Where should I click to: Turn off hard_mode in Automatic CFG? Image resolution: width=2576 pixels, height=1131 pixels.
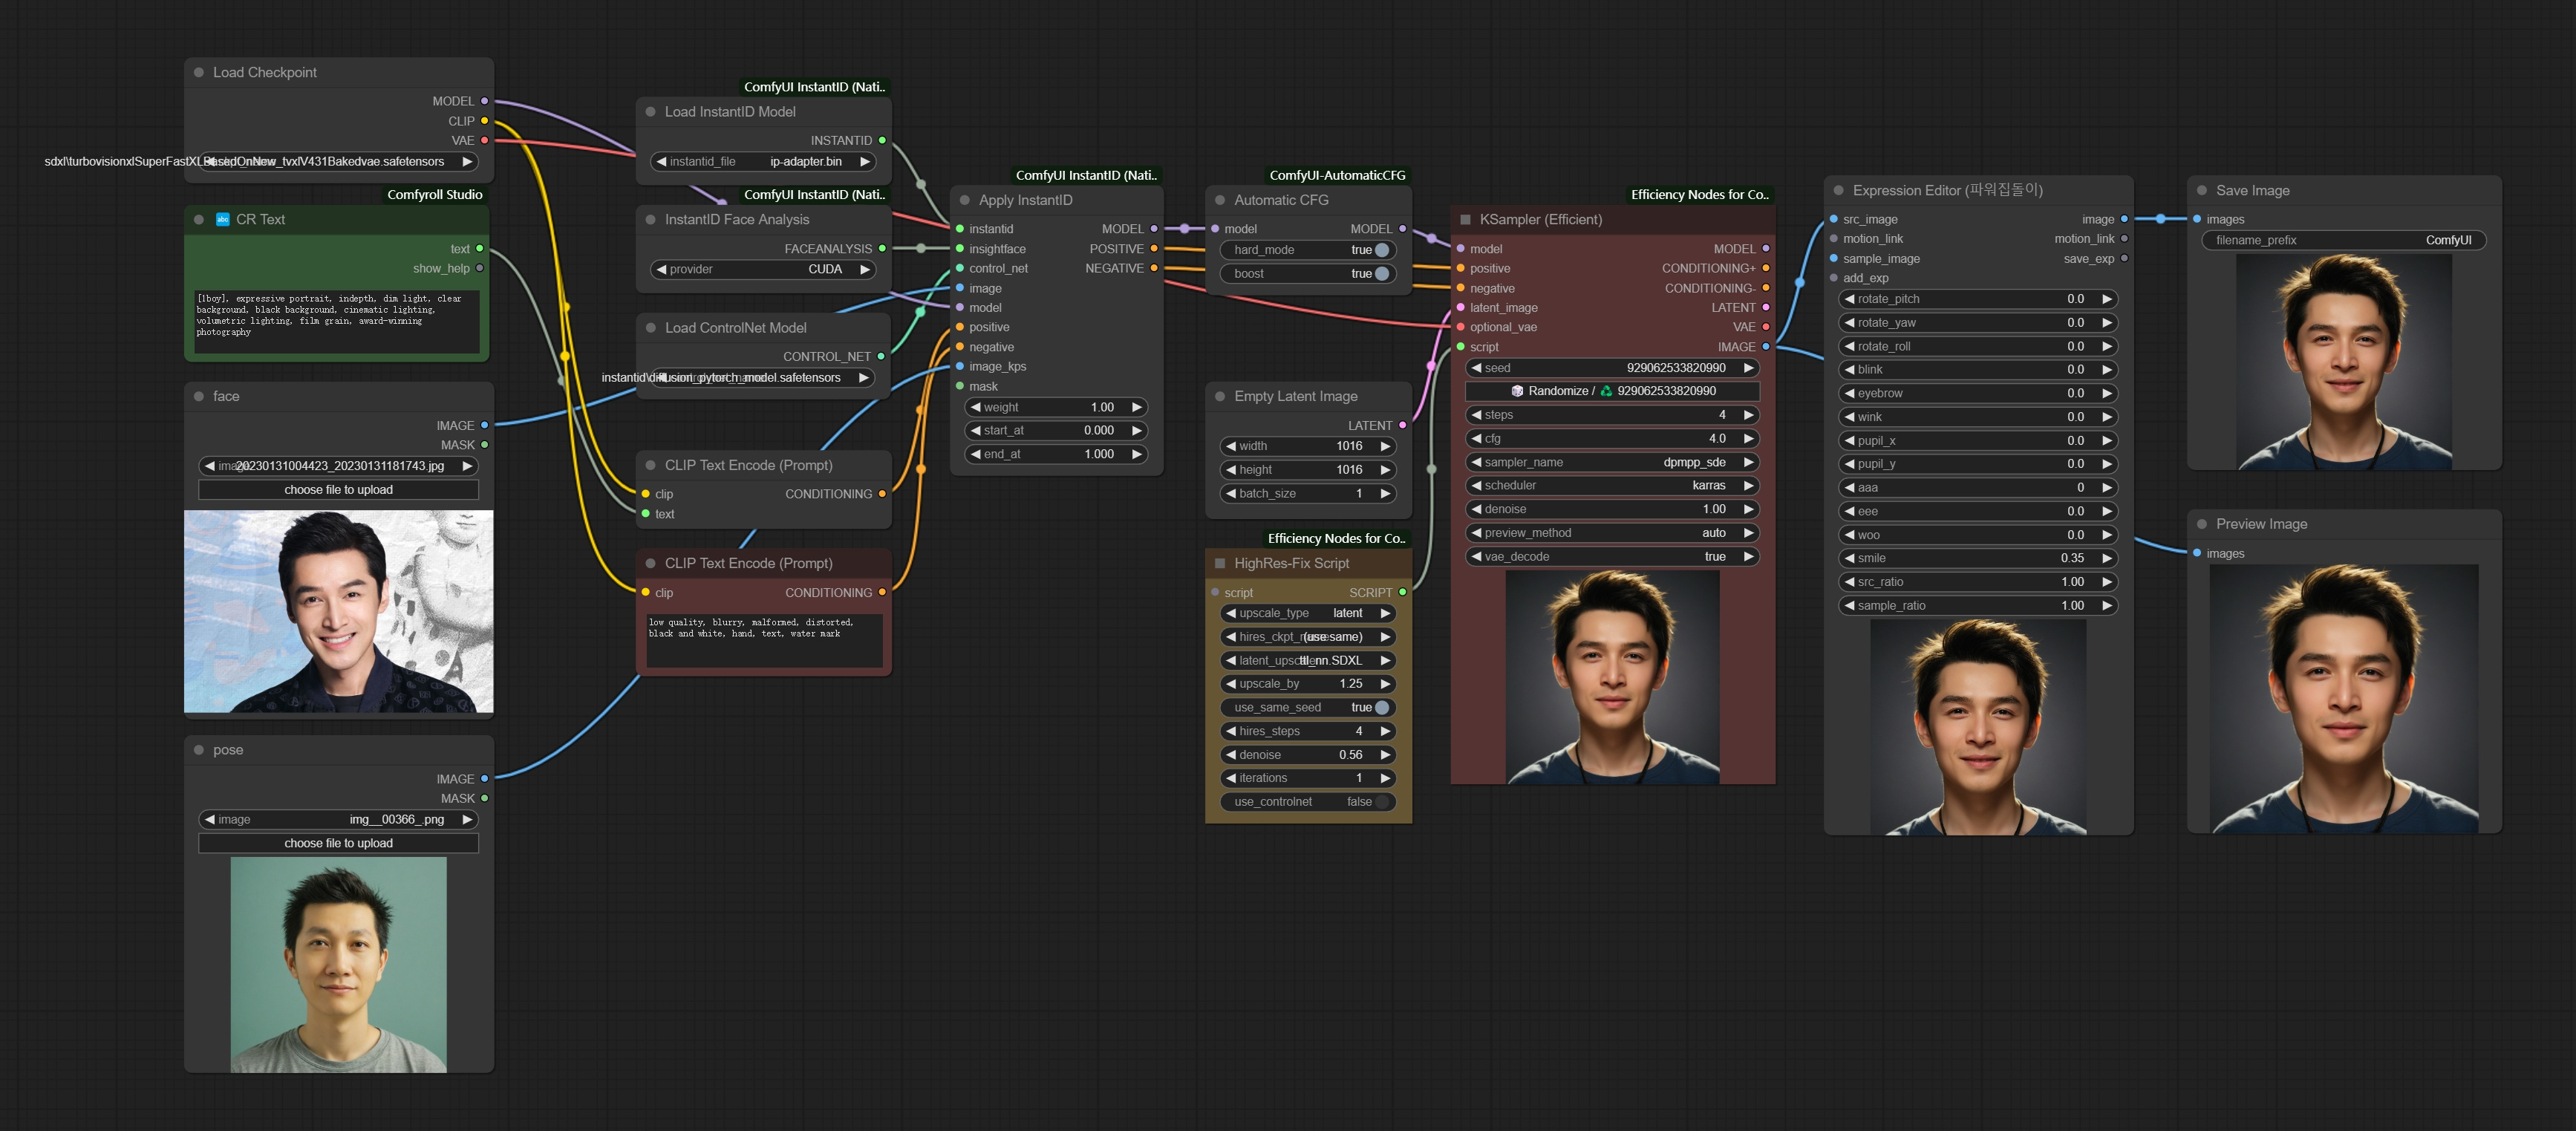(1383, 250)
